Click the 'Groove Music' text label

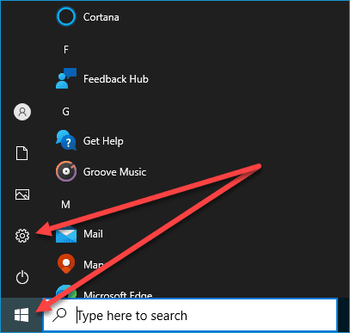point(114,172)
